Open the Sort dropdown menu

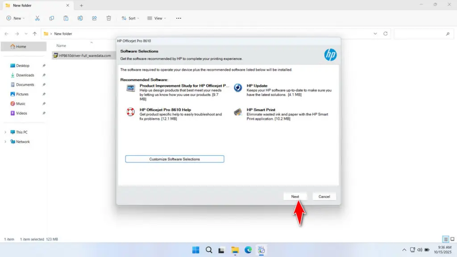click(130, 18)
